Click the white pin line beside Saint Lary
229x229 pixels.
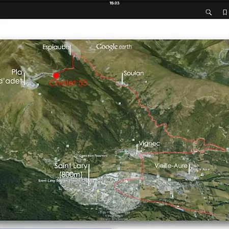[x=89, y=175]
